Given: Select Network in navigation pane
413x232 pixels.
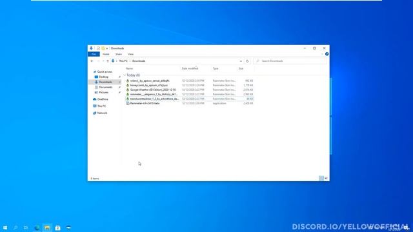Looking at the screenshot, I should 102,113.
